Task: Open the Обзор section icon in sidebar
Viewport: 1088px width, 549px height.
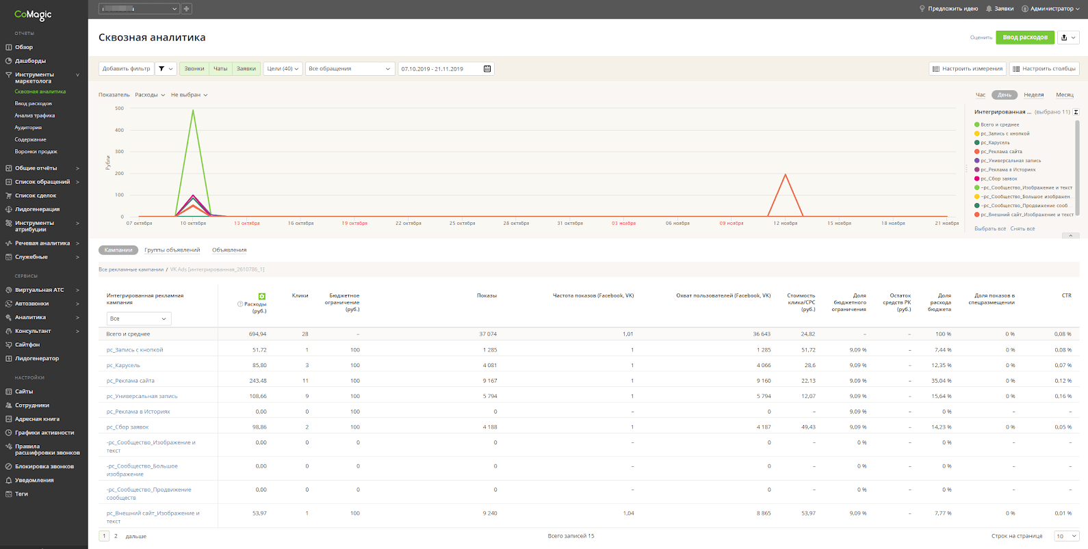Action: point(9,47)
